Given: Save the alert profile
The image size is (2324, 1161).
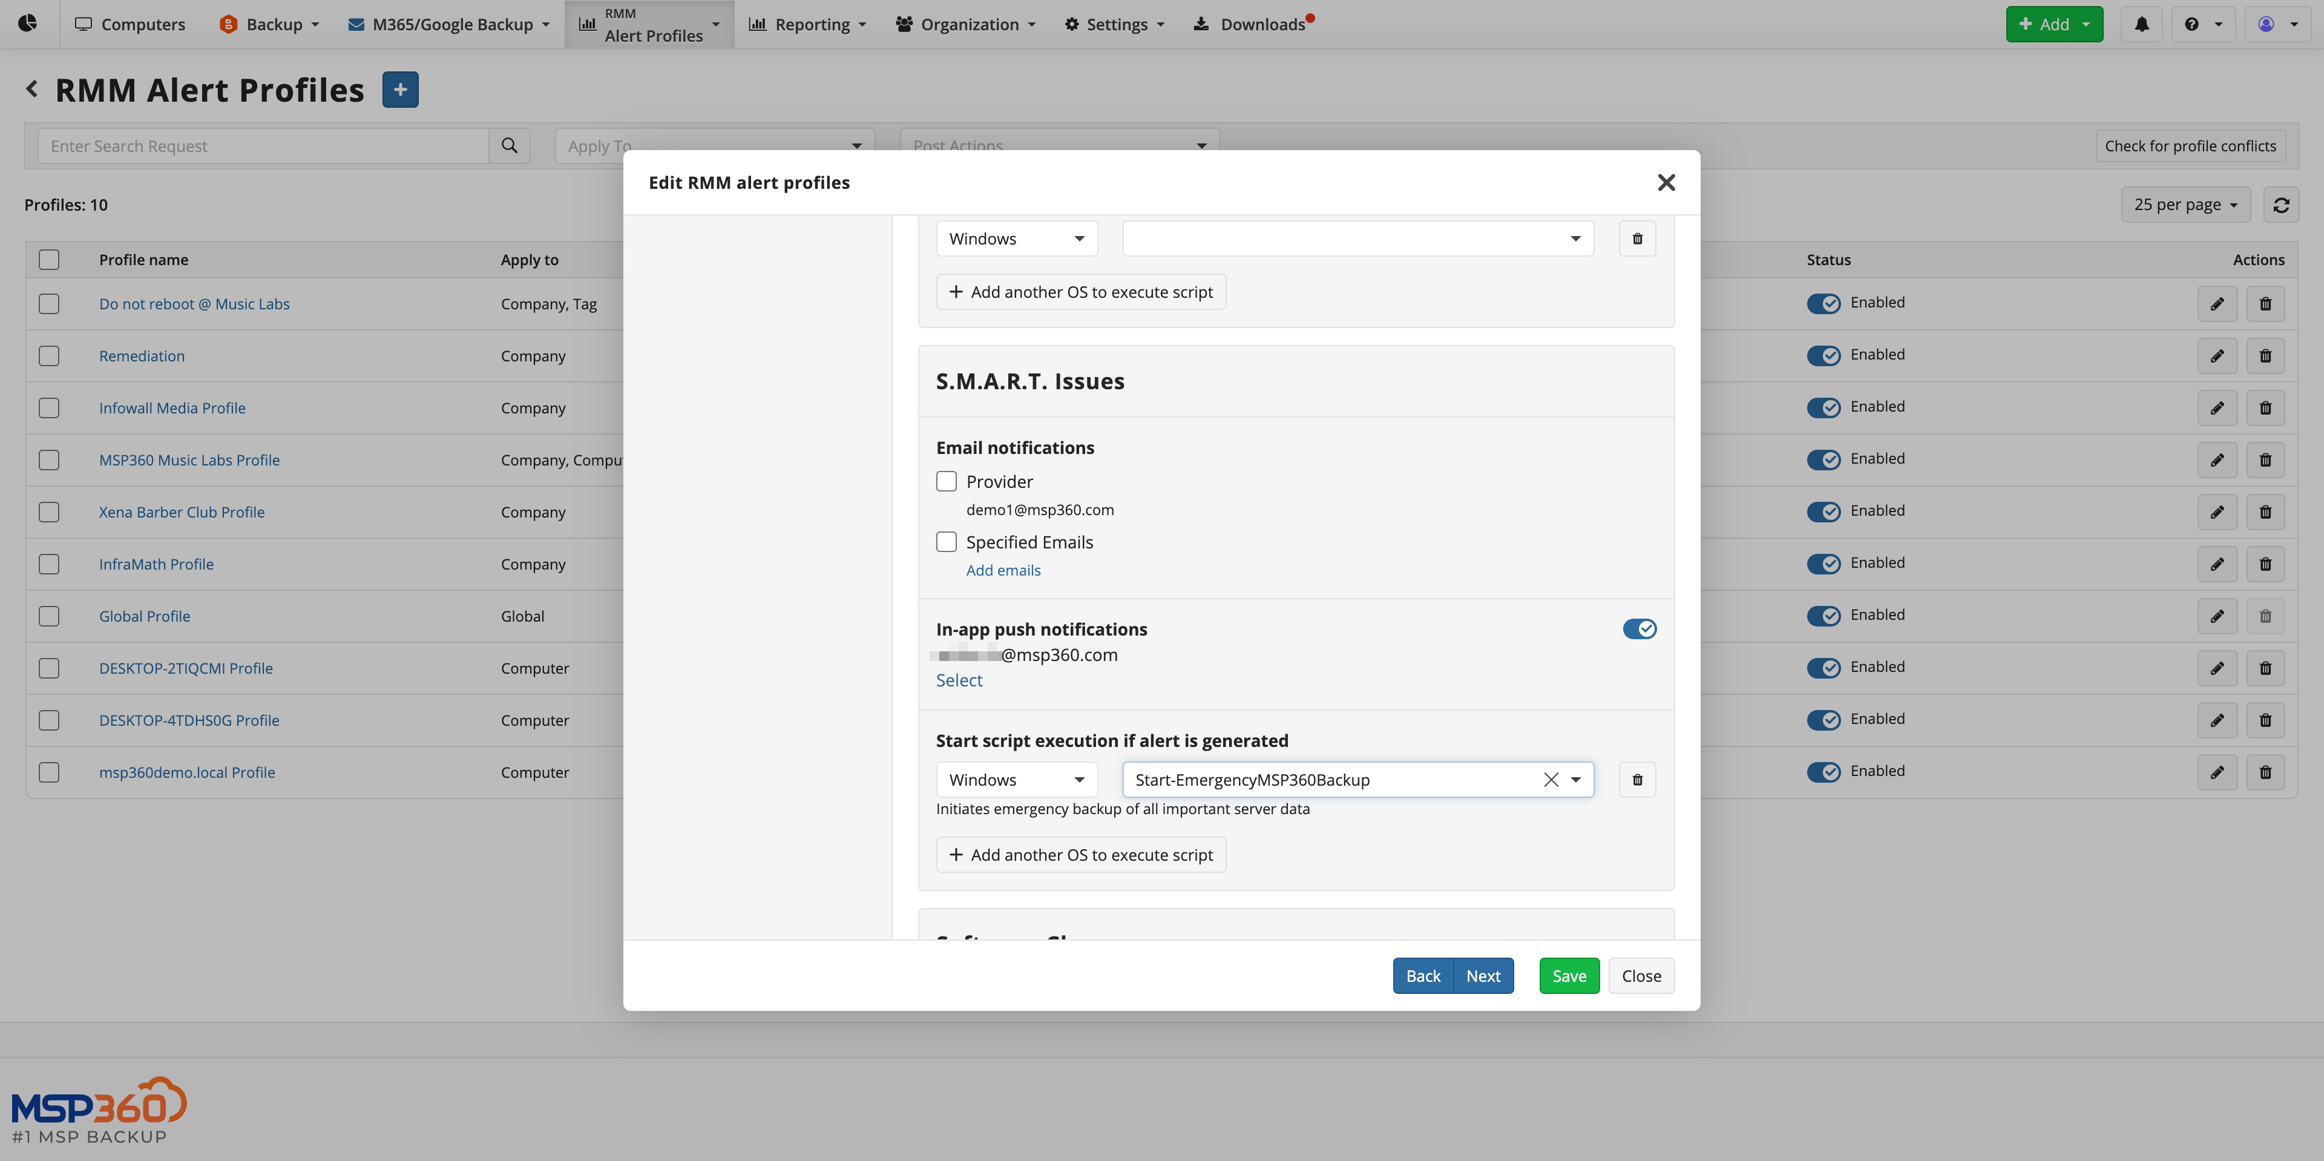Looking at the screenshot, I should (x=1569, y=976).
